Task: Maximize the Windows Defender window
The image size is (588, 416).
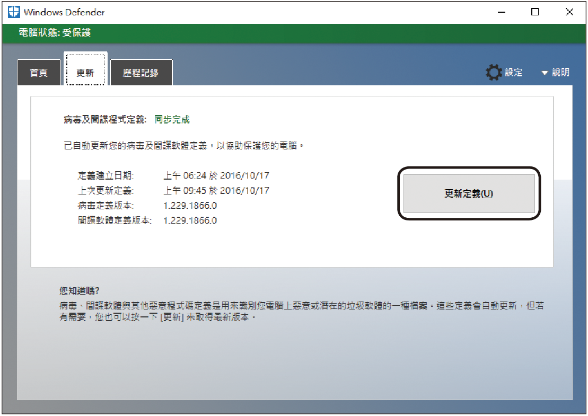Action: coord(535,12)
